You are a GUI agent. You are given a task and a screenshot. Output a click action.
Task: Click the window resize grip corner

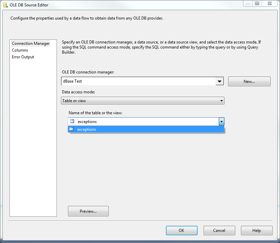(276, 239)
